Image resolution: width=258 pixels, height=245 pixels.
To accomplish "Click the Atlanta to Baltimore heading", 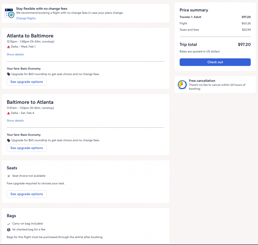I will tap(30, 36).
